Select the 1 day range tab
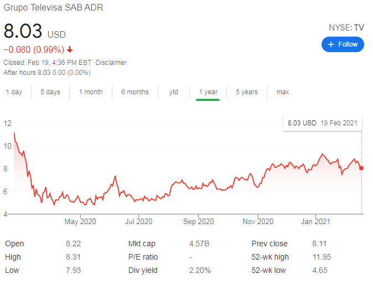373x284 pixels. (14, 92)
